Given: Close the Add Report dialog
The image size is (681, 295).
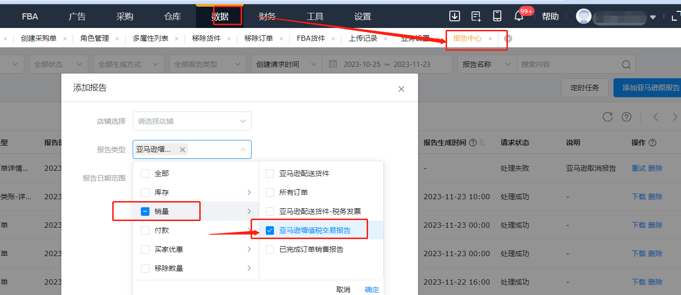Looking at the screenshot, I should tap(401, 89).
